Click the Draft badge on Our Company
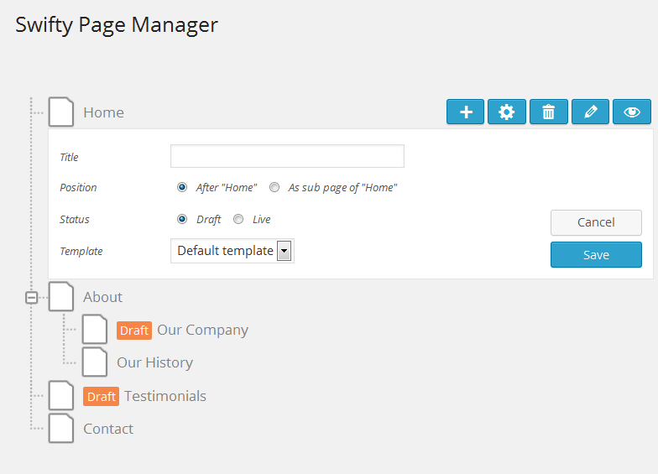This screenshot has height=474, width=658. (134, 331)
